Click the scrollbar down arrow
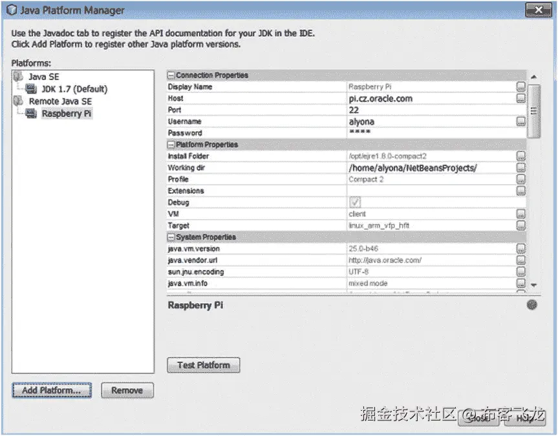The width and height of the screenshot is (558, 436). 534,284
